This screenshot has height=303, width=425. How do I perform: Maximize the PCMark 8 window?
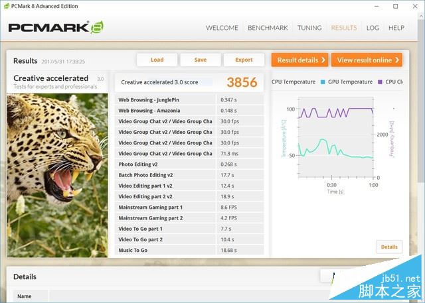point(396,6)
